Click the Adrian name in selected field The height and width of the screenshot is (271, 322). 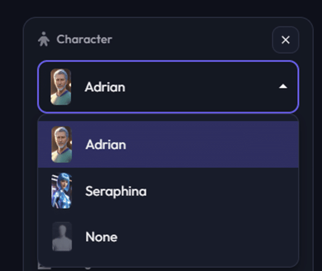(x=105, y=87)
